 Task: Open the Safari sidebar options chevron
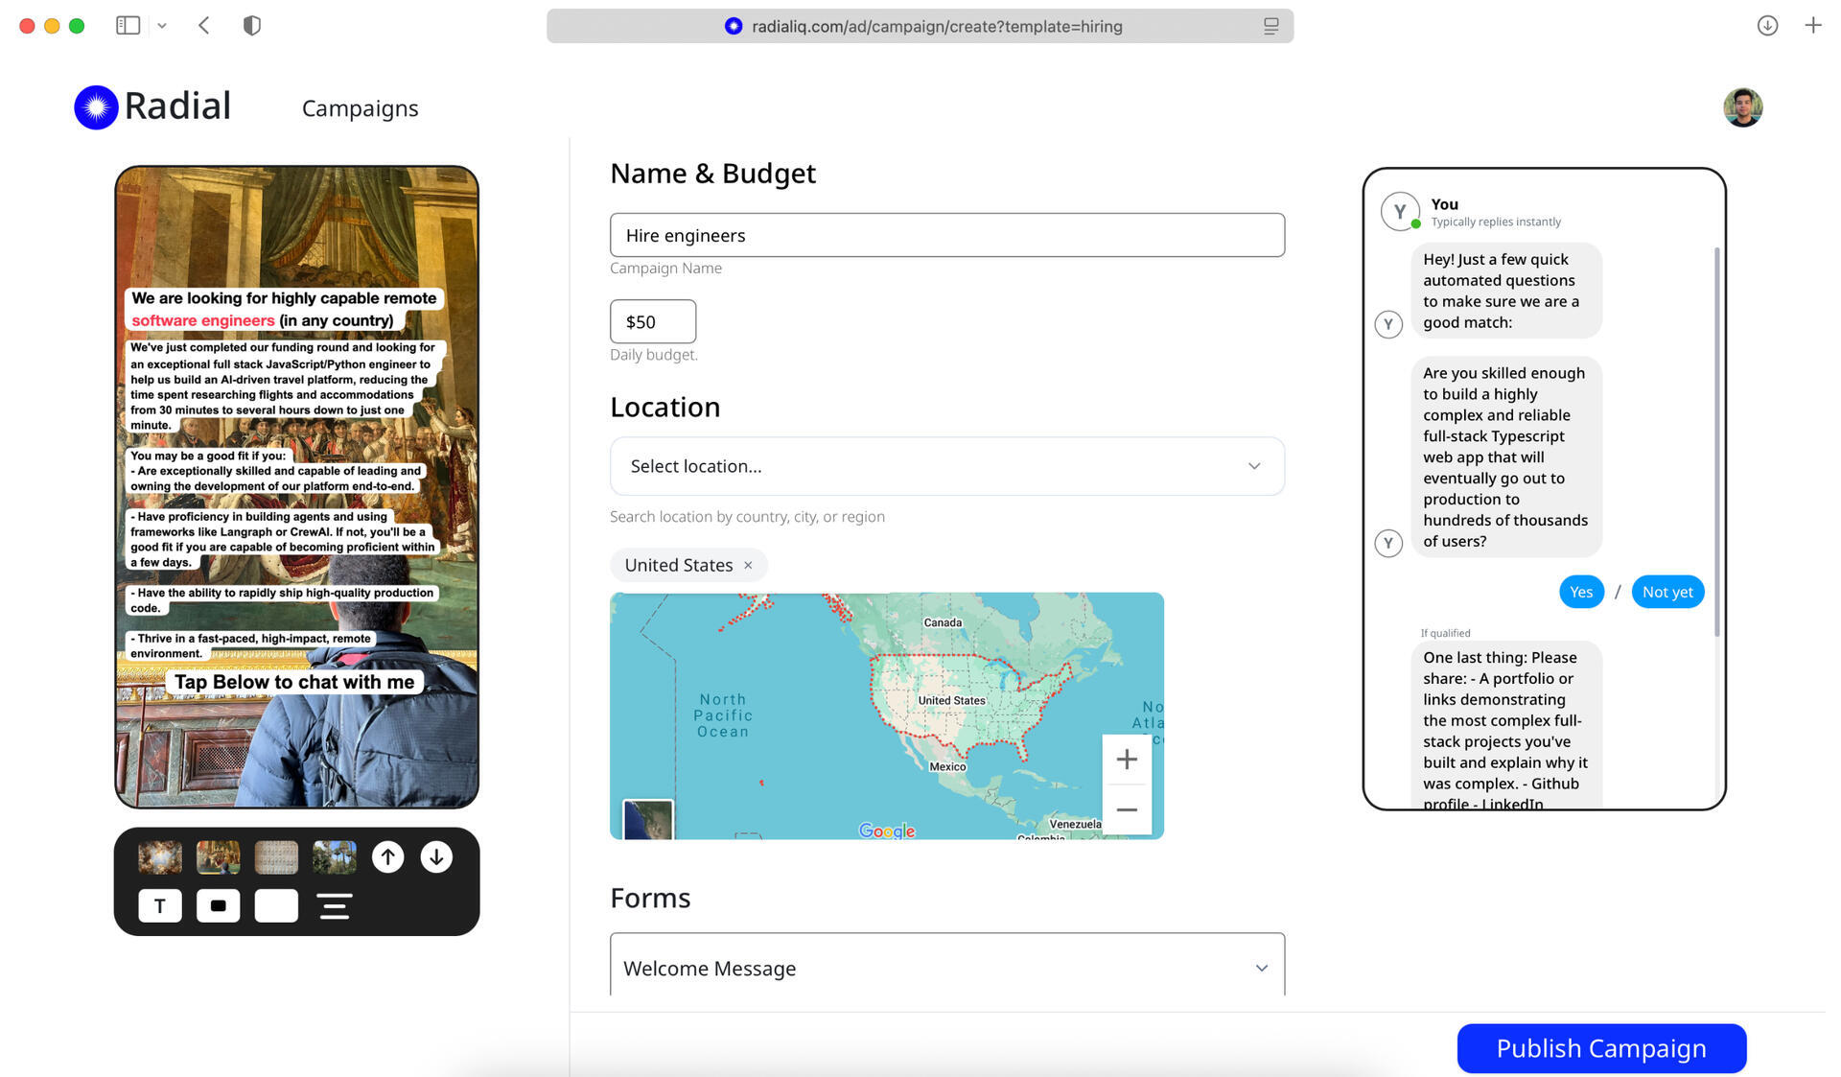[x=162, y=26]
